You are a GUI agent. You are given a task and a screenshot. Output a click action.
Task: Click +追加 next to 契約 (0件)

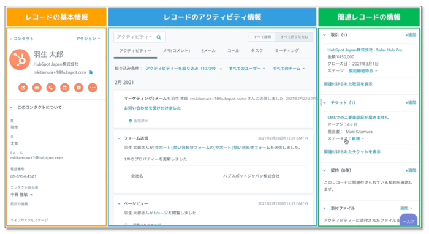tap(411, 170)
